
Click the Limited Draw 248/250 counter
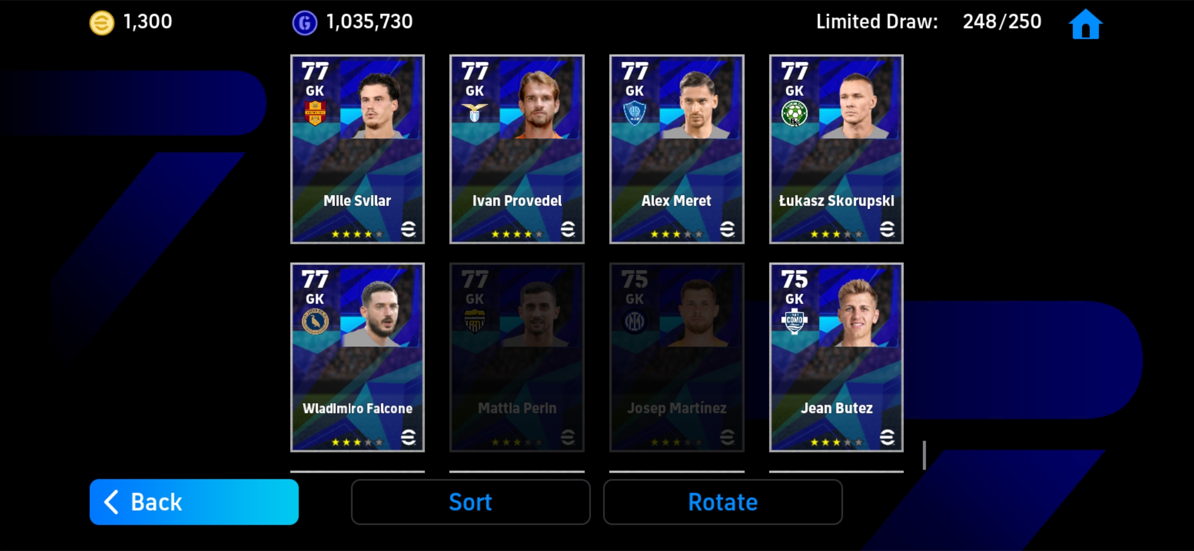pyautogui.click(x=929, y=22)
